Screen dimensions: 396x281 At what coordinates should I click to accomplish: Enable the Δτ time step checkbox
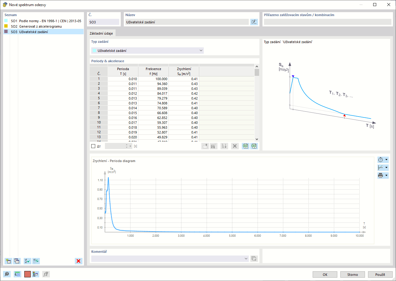[93, 146]
